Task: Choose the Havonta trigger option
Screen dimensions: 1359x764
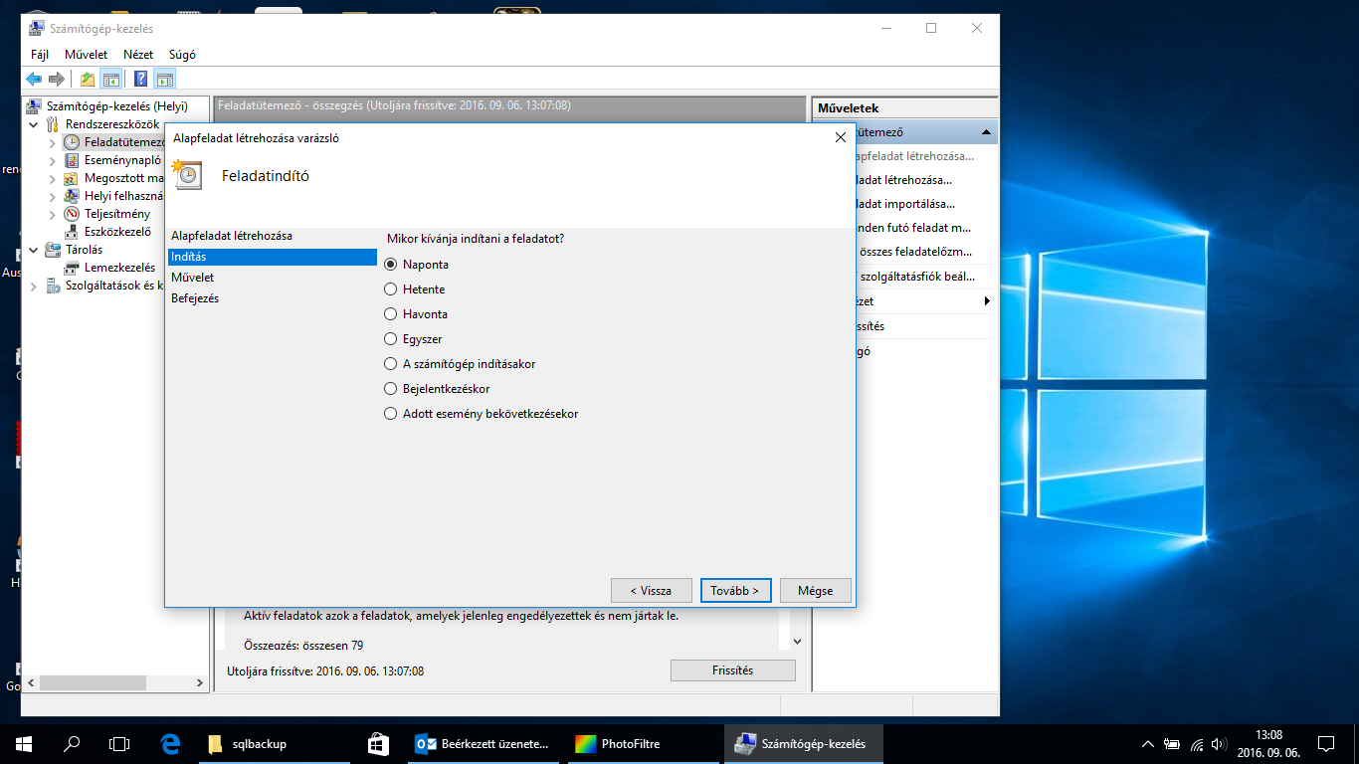Action: point(391,314)
